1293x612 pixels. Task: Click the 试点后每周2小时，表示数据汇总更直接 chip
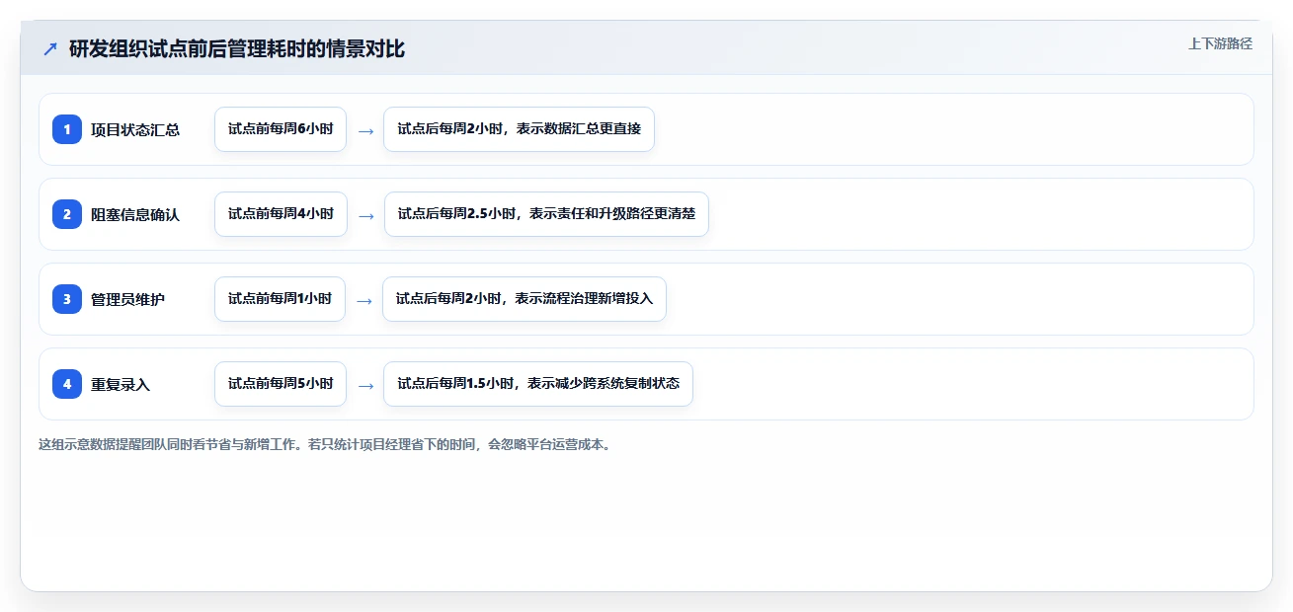coord(519,129)
